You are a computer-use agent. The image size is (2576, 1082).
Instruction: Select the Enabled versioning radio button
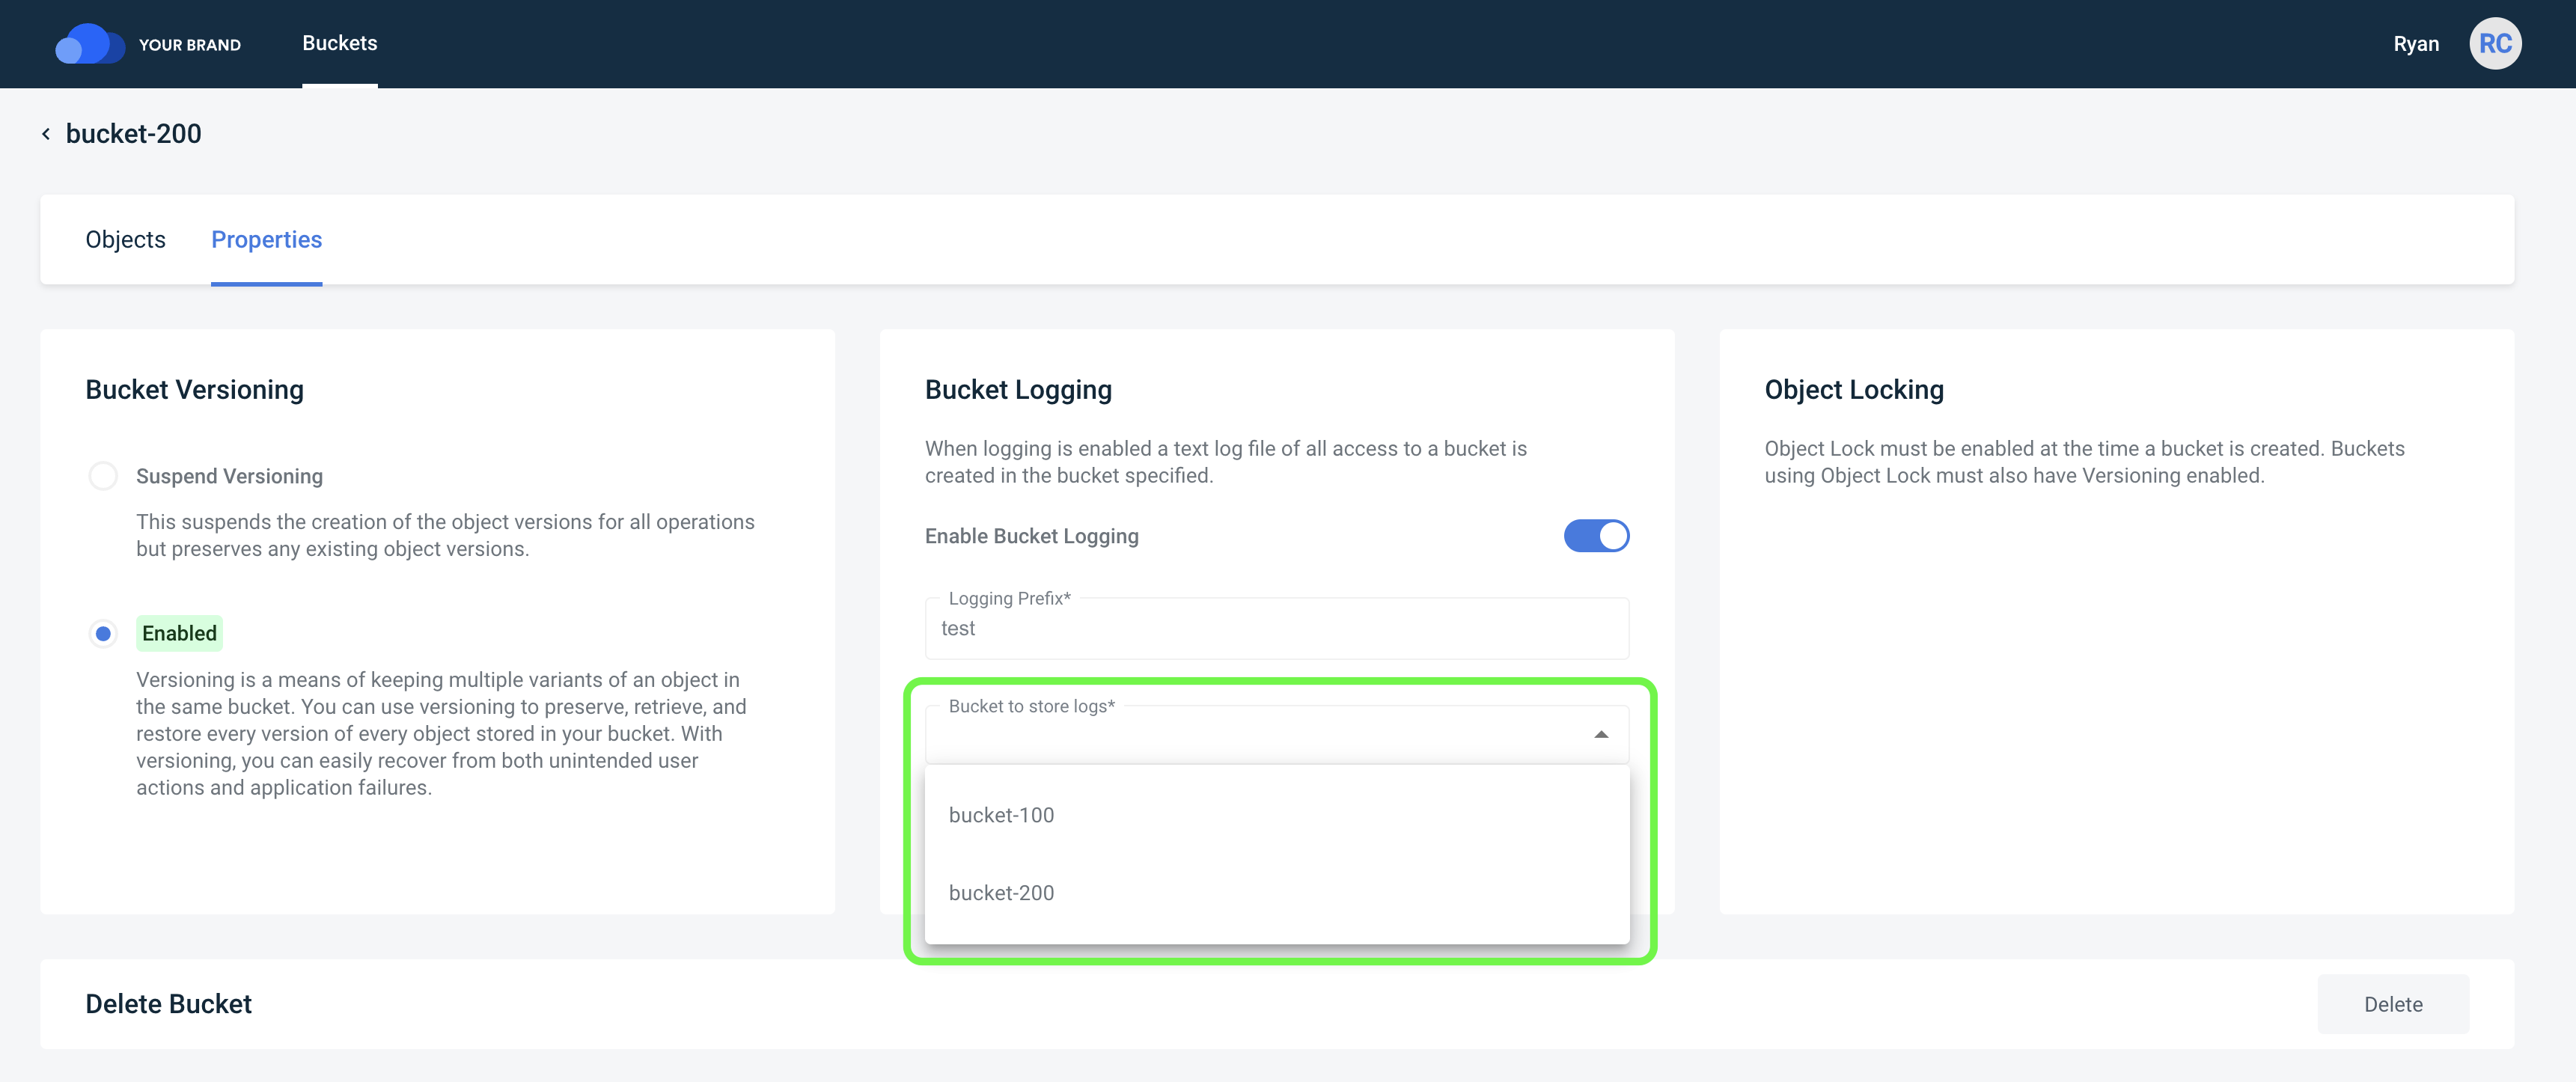103,633
